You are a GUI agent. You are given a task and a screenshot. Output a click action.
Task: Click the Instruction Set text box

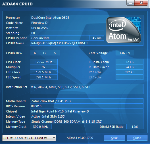pyautogui.click(x=87, y=89)
